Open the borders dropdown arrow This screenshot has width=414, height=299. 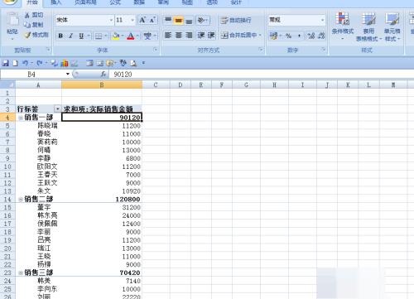(106, 36)
